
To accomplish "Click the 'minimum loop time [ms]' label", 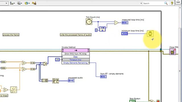I will click(133, 31).
